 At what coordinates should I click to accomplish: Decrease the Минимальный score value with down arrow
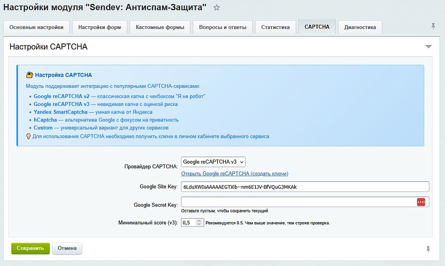[x=199, y=225]
